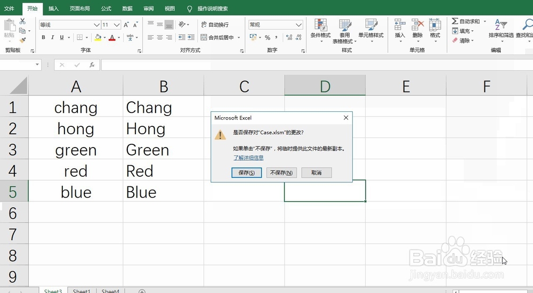Viewport: 533px width, 293px height.
Task: Decrease font size with the smaller A icon
Action: click(x=135, y=25)
